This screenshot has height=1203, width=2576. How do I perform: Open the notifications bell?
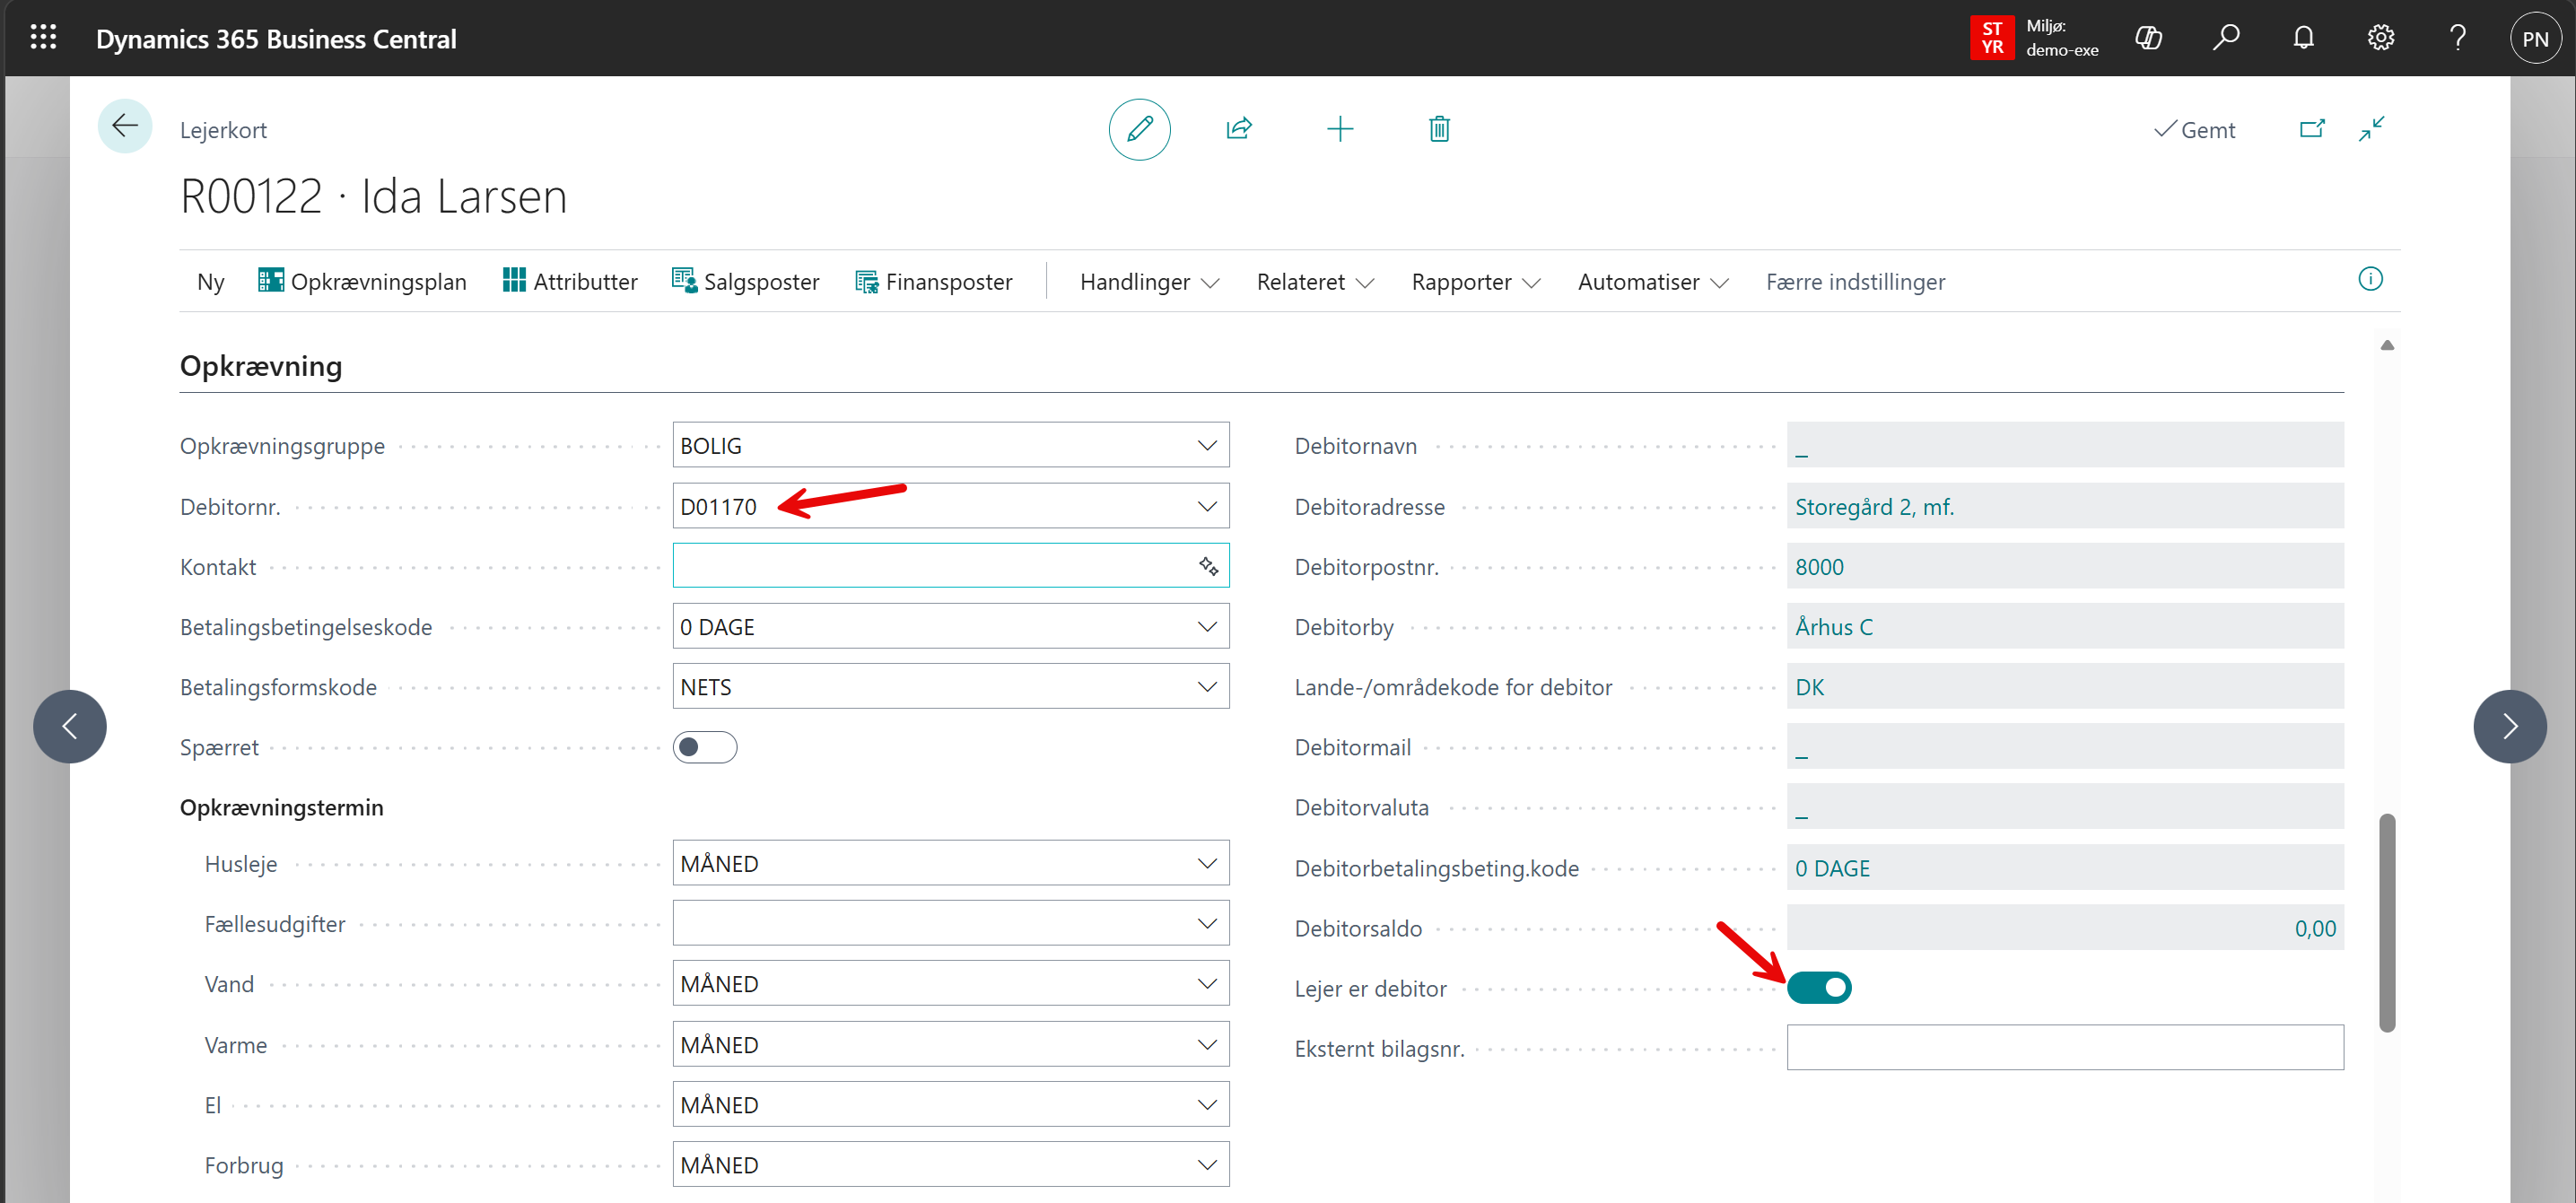point(2302,38)
